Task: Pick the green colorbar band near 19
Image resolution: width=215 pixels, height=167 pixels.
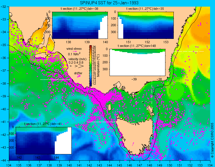Action: [x=91, y=65]
